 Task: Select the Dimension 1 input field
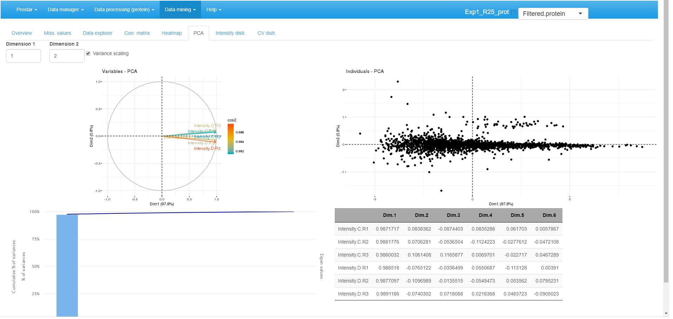click(x=23, y=55)
